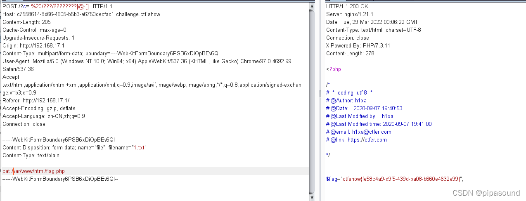Click the Content-Length: 278 response header
Screen dimensions: 526x201
click(x=350, y=54)
